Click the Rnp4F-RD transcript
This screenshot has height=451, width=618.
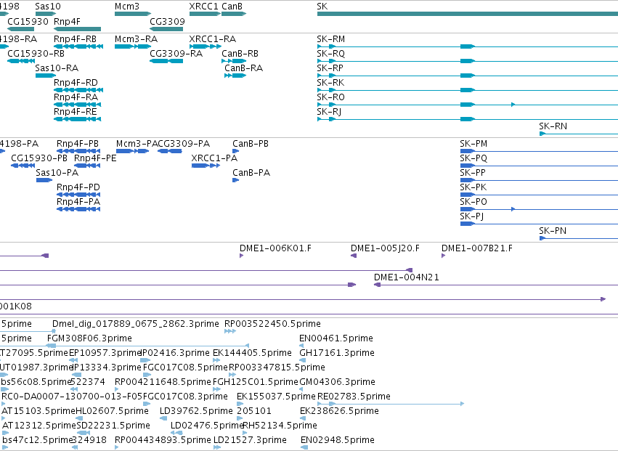[x=77, y=90]
